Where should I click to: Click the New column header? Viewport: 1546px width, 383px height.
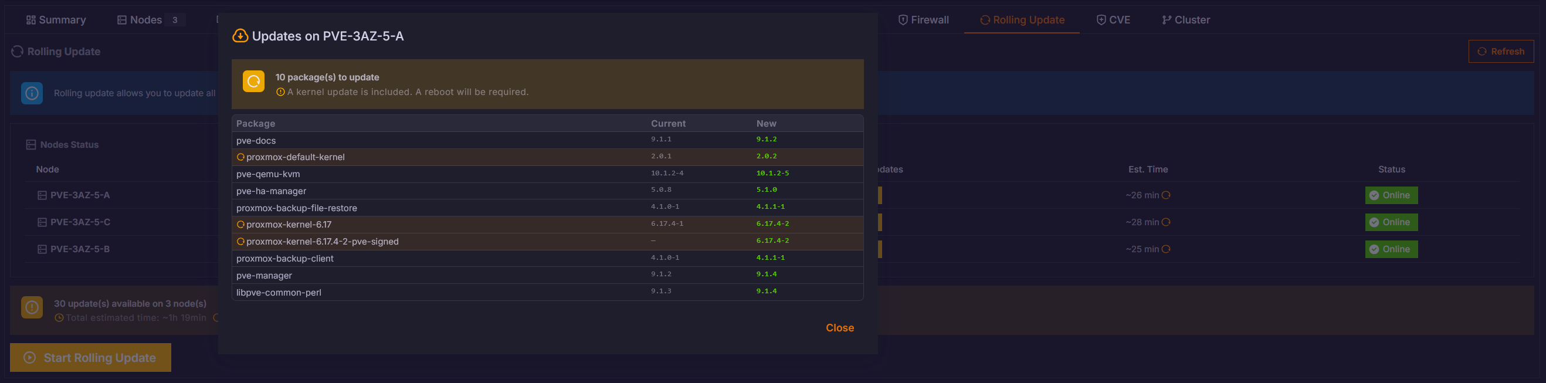[x=766, y=124]
